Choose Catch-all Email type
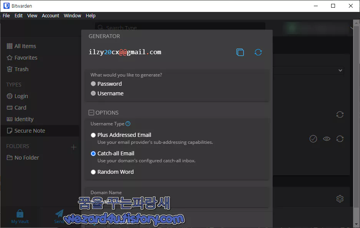The image size is (360, 228). (93, 154)
